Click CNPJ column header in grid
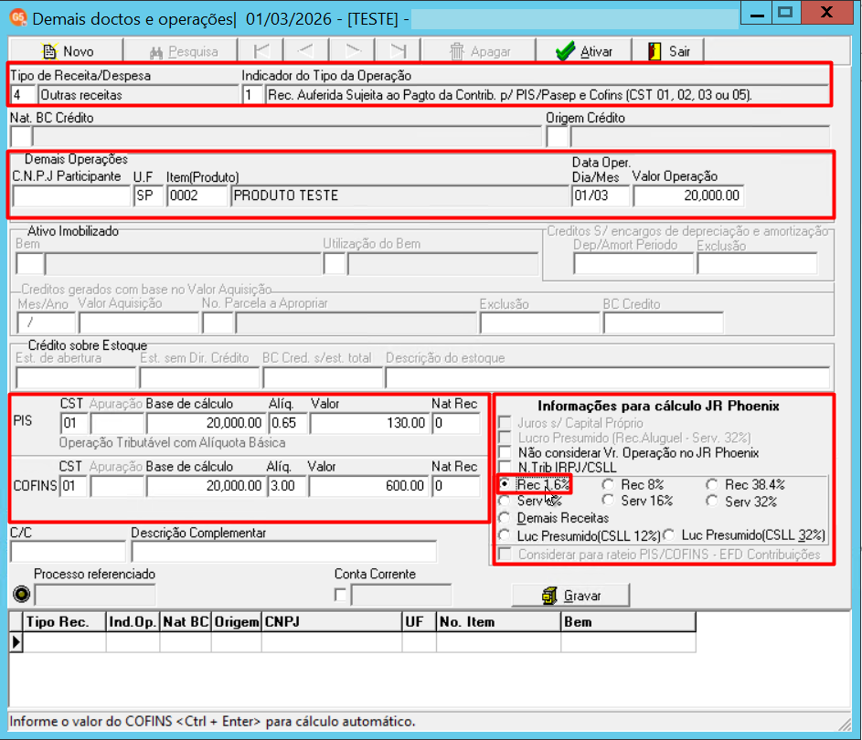The height and width of the screenshot is (740, 862). coord(332,622)
